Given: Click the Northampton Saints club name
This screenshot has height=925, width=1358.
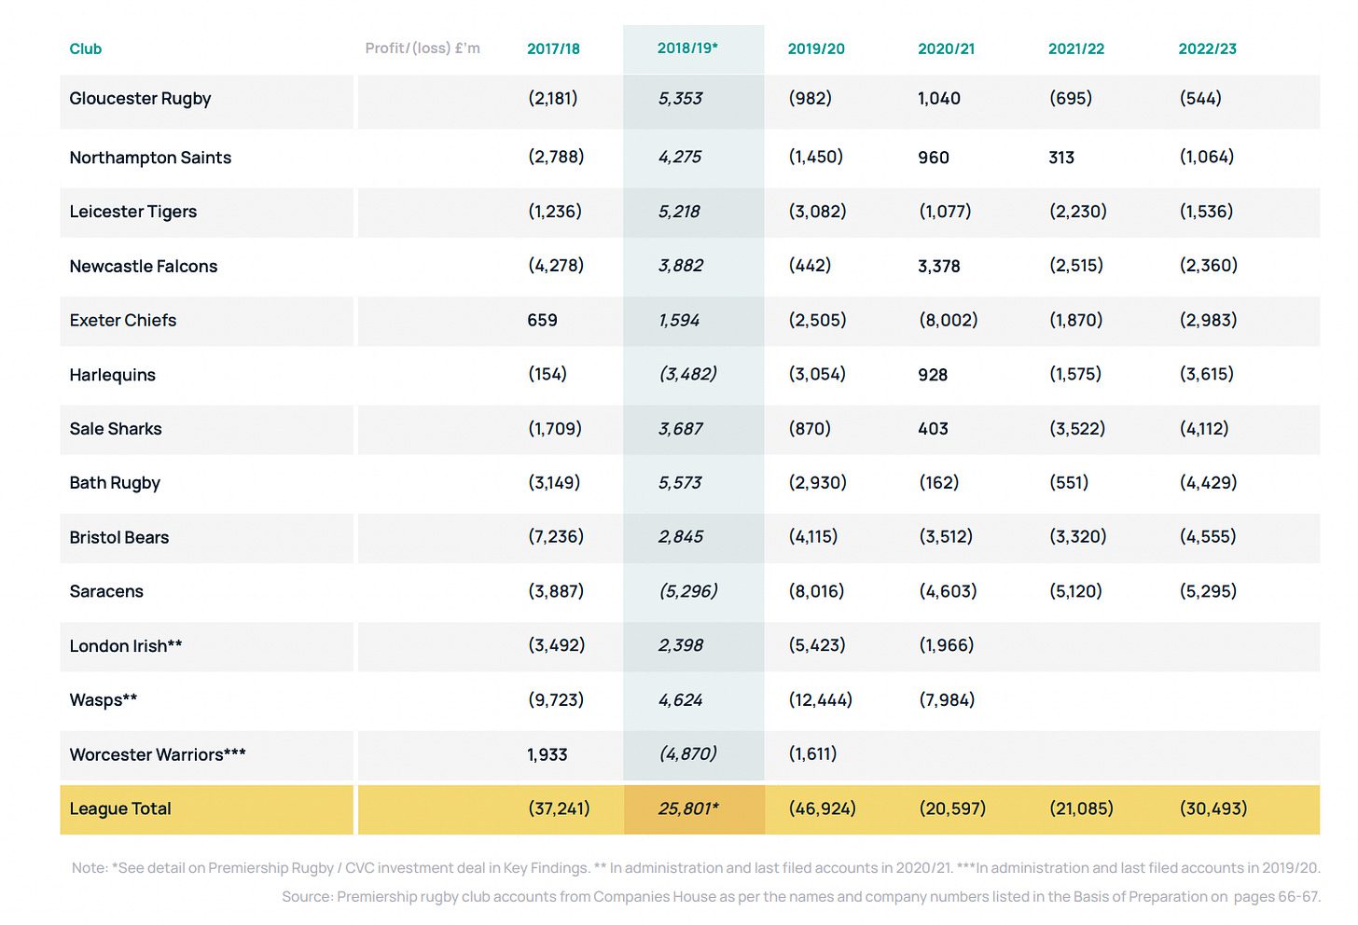Looking at the screenshot, I should [150, 158].
